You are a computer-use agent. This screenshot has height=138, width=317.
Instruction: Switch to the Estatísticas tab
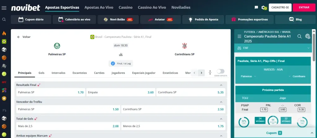click(x=171, y=73)
